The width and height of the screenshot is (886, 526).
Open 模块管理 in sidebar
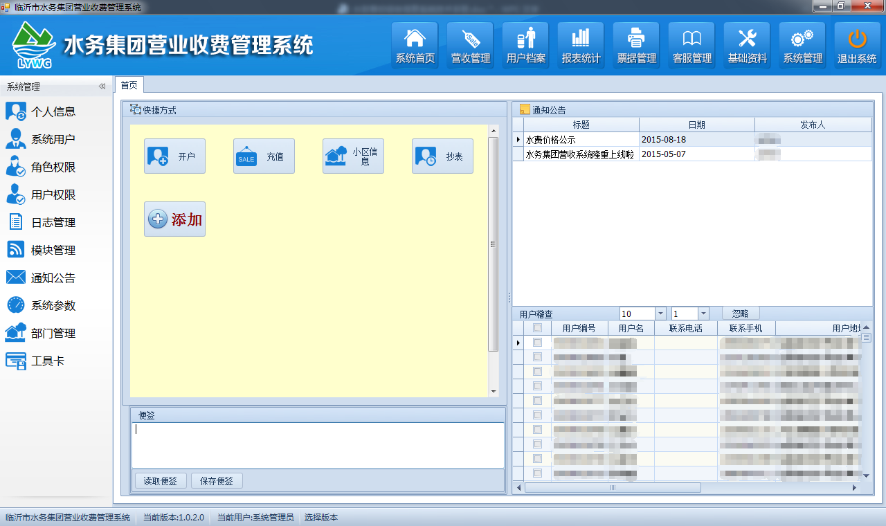point(41,250)
